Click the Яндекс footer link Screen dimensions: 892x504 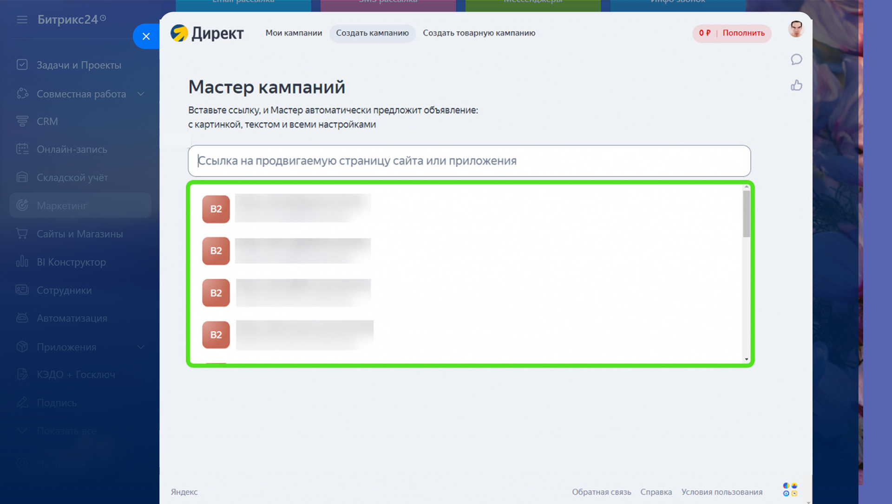tap(184, 492)
